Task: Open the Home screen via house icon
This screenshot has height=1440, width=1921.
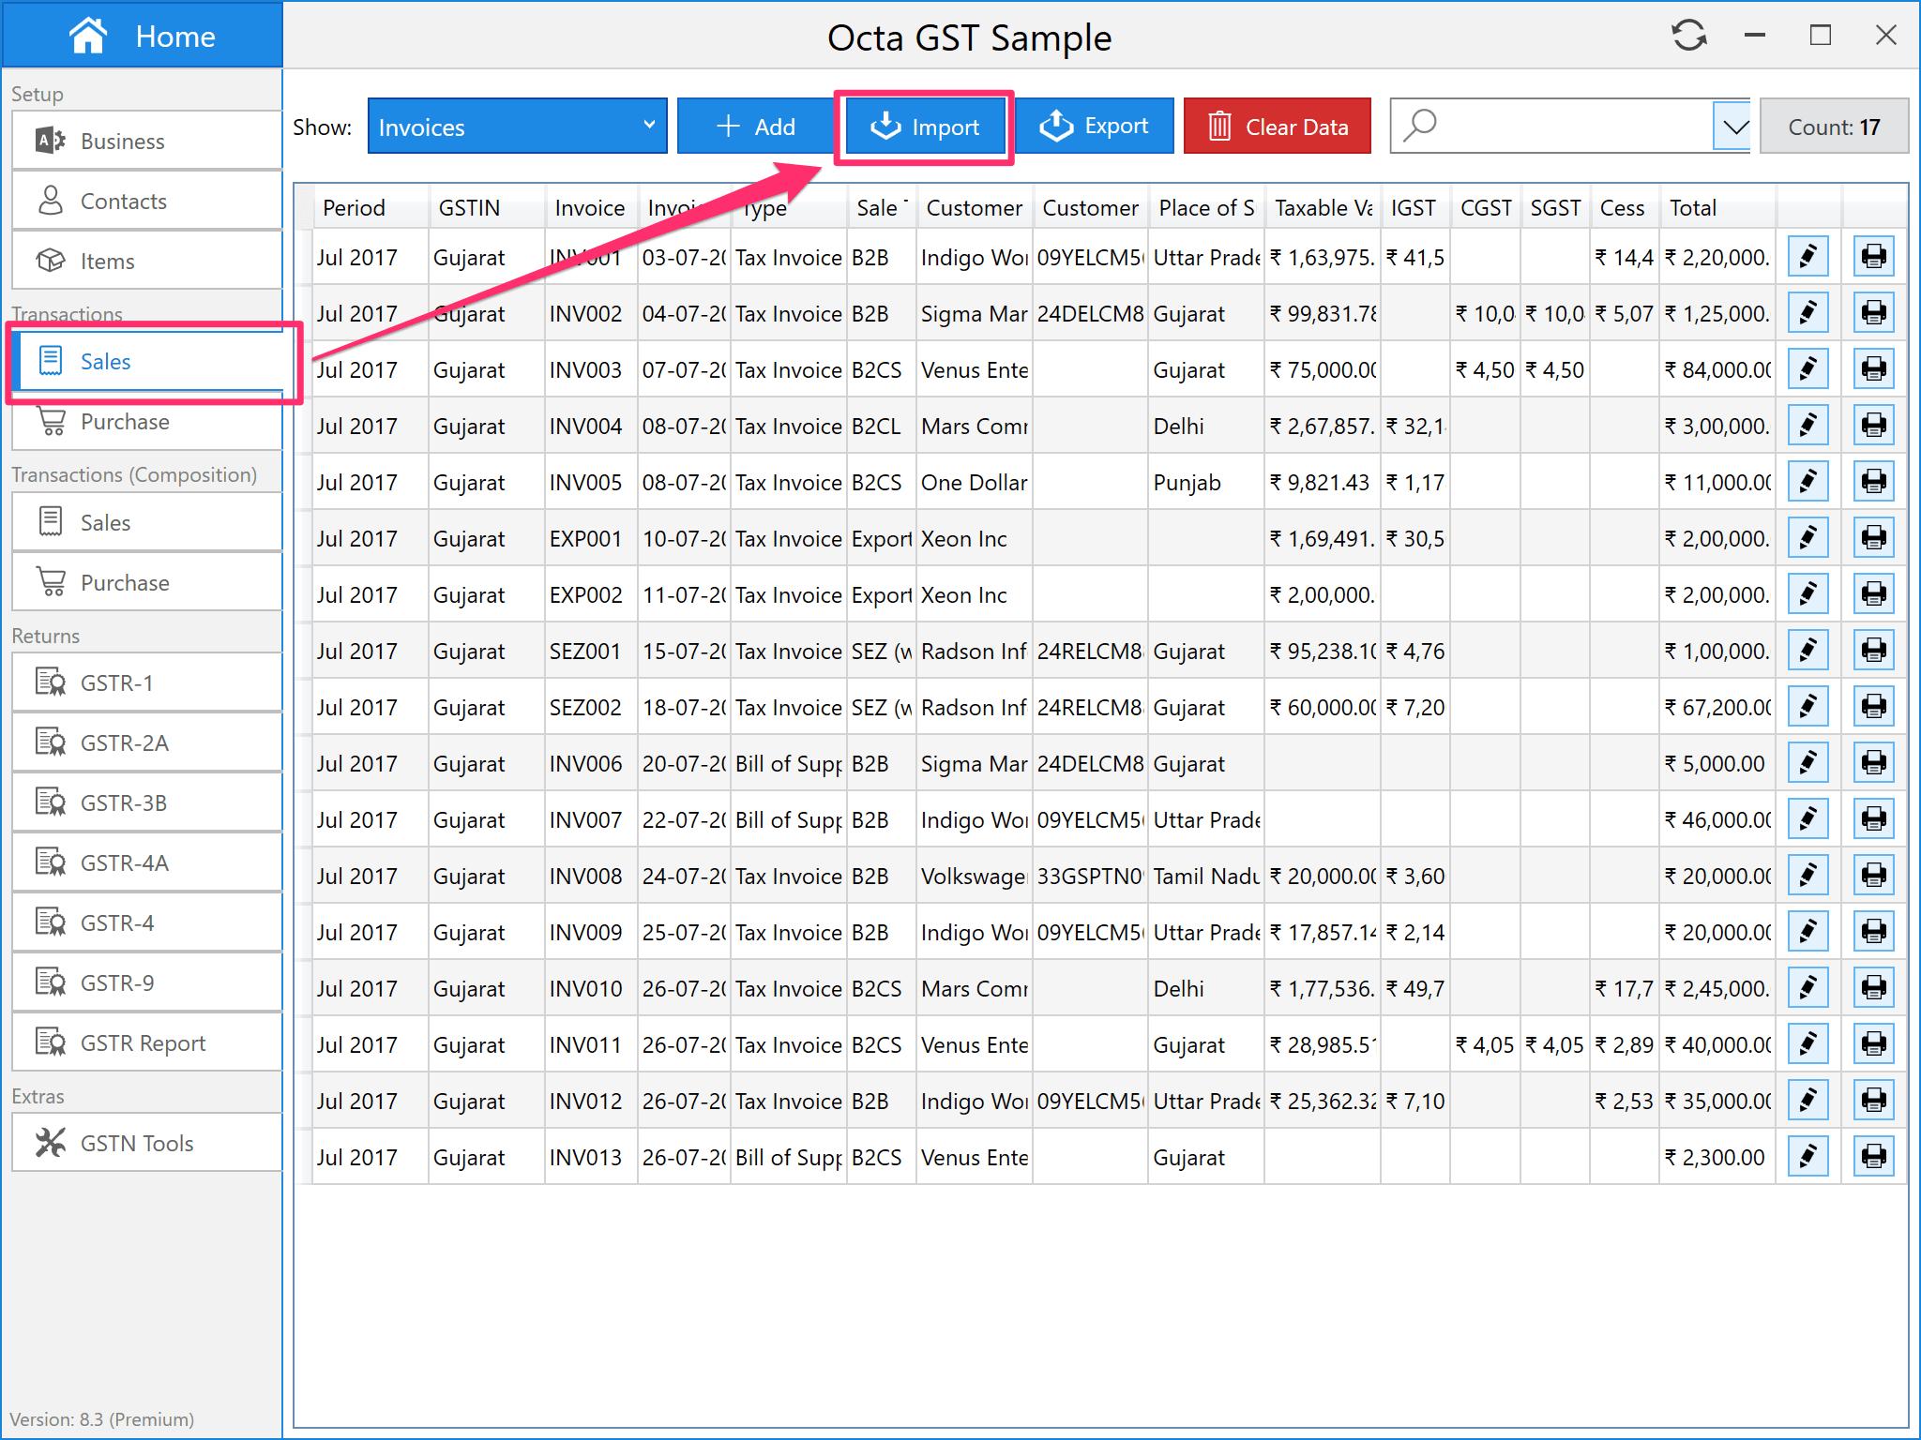Action: [88, 36]
